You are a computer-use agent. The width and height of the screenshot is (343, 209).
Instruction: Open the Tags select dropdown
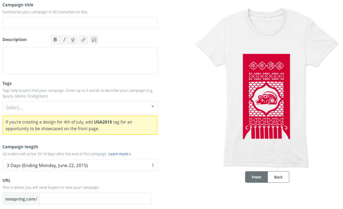point(76,108)
